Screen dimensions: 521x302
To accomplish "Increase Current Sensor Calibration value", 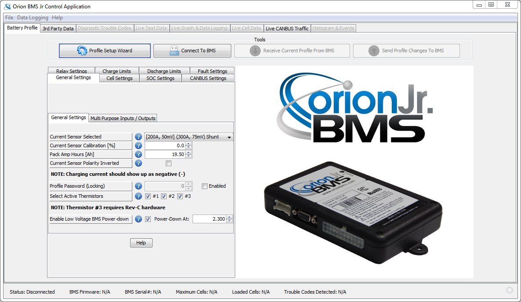I will click(189, 143).
